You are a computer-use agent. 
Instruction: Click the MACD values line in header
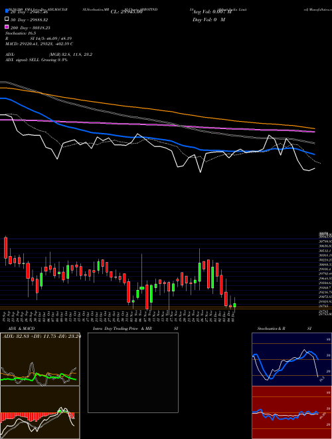click(39, 44)
